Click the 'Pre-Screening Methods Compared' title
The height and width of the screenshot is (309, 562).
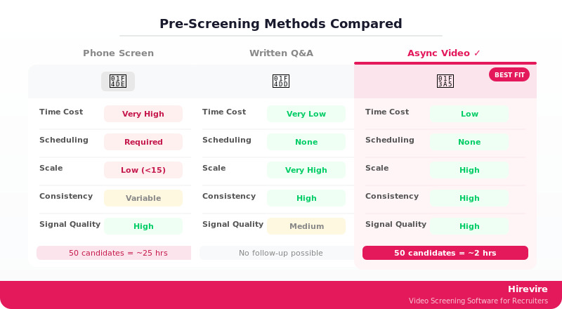(x=281, y=24)
